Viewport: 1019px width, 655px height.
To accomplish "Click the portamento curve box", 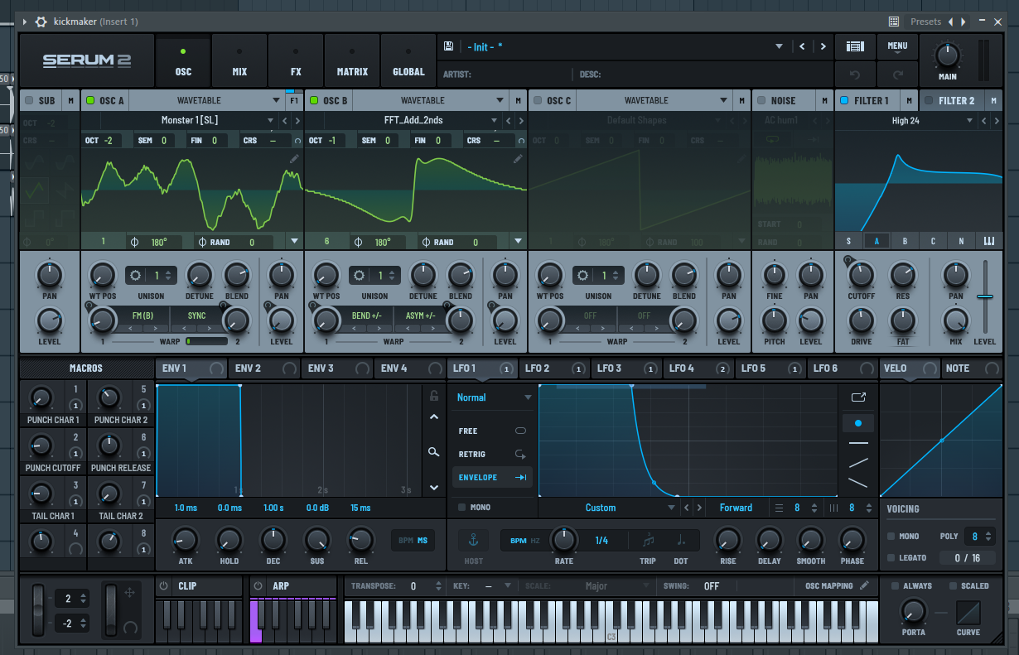I will click(968, 613).
